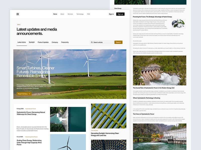
Task: Open the About nav item
Action: click(x=62, y=14)
